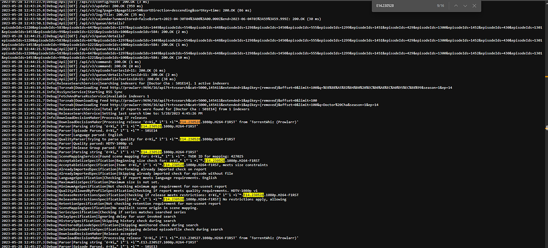
Task: Go to the next search match
Action: [x=466, y=5]
